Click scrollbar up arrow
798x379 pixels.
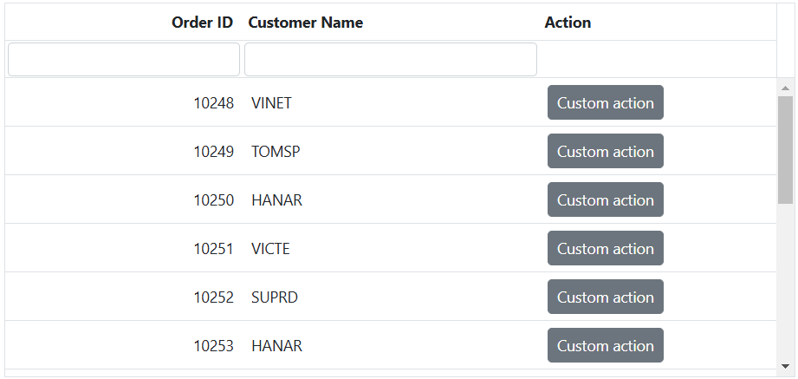(785, 88)
